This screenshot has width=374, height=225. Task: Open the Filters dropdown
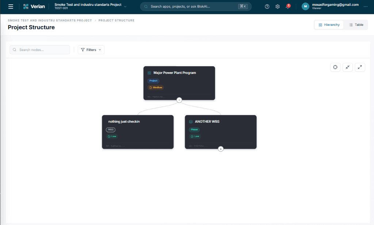91,50
